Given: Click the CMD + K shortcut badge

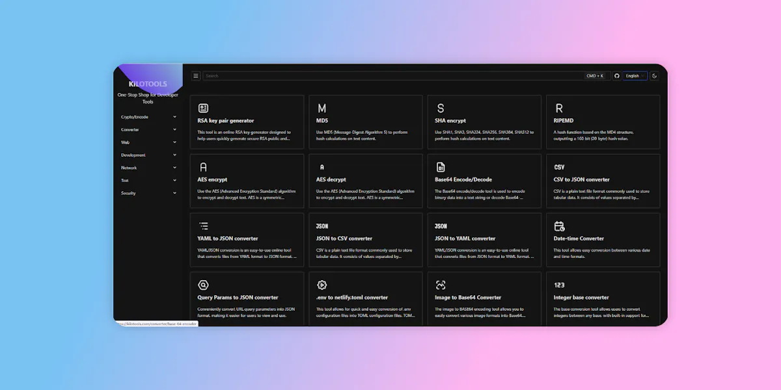Looking at the screenshot, I should point(595,76).
